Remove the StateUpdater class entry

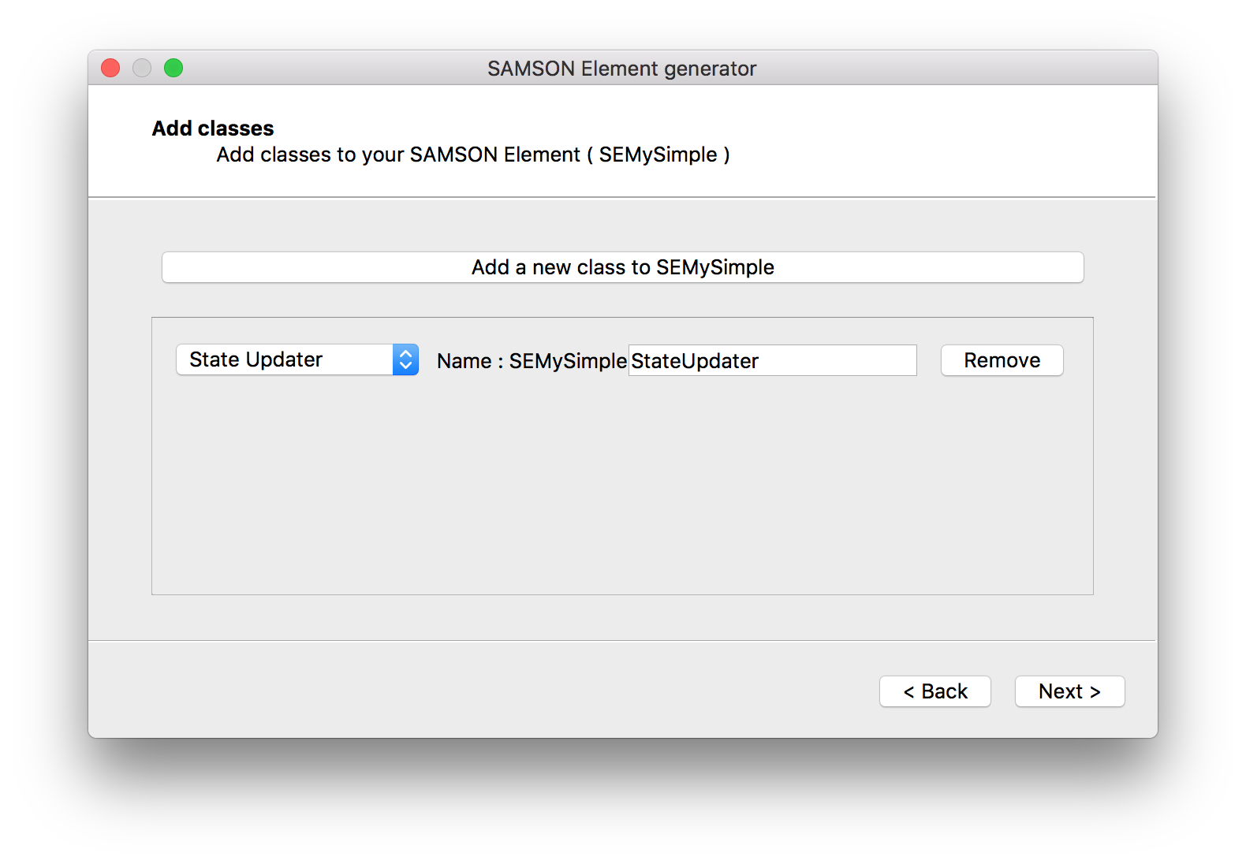tap(1002, 360)
